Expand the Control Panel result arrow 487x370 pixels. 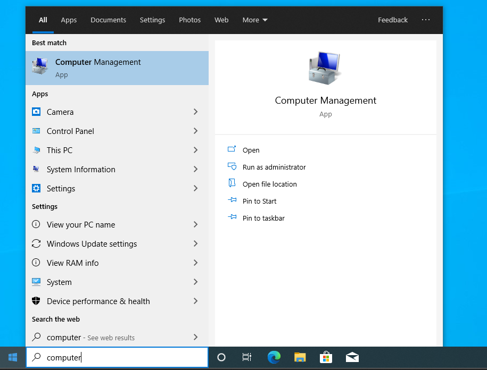tap(196, 131)
